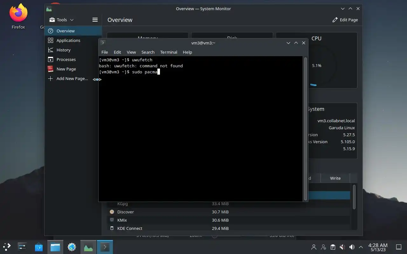
Task: Close the terminal window
Action: (x=304, y=43)
